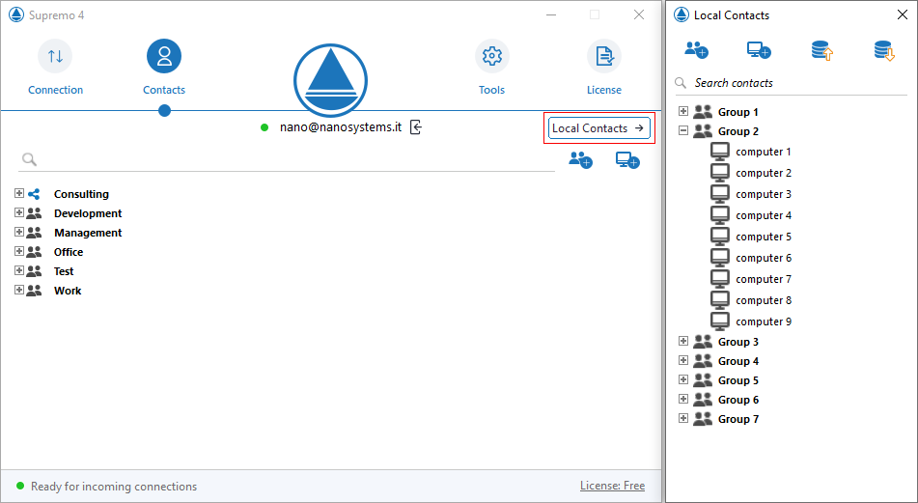Select the Management group label
918x503 pixels.
click(x=88, y=233)
